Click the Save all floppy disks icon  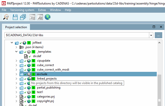[23, 17]
